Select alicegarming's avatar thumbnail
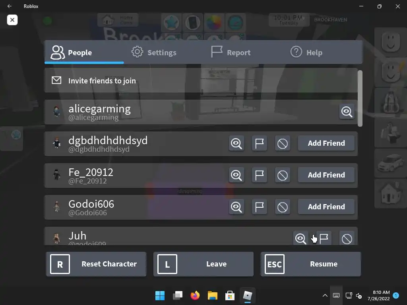Screen dimensions: 407x305 [x=56, y=112]
